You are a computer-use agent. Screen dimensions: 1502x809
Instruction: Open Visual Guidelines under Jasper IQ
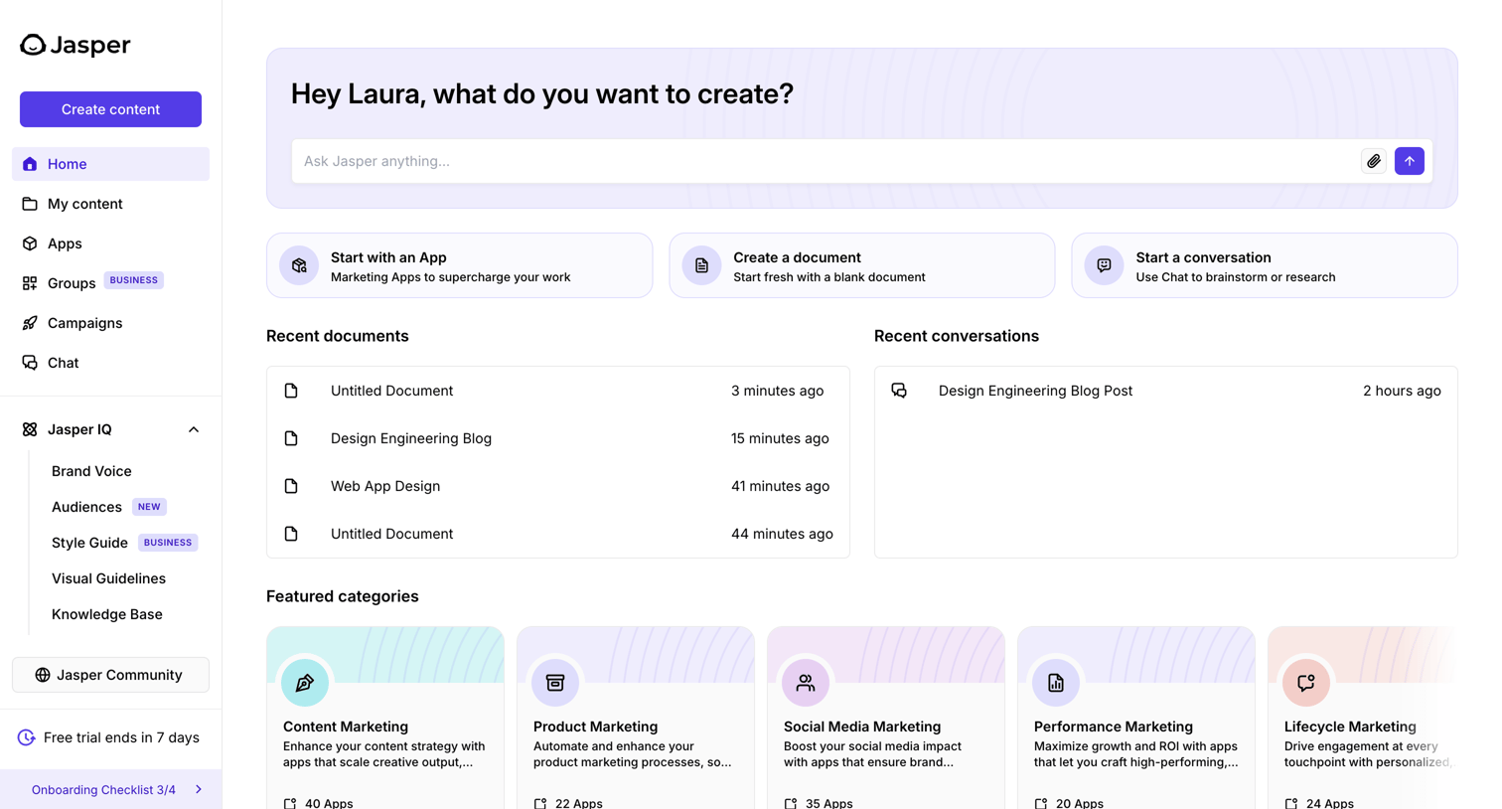tap(108, 578)
